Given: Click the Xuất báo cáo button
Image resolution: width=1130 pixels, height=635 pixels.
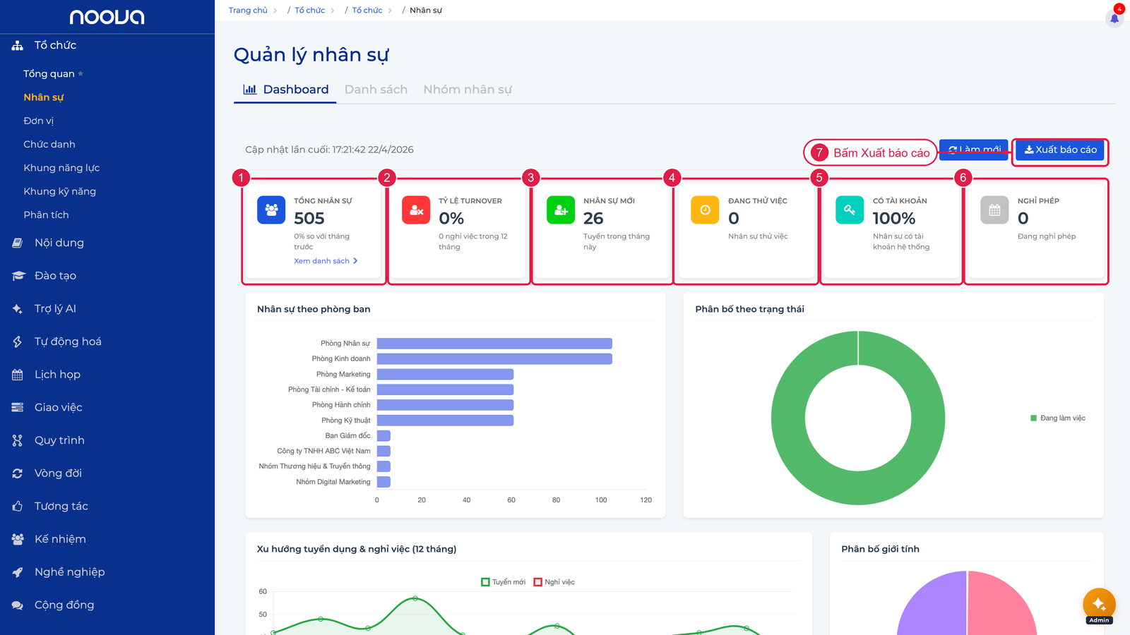Looking at the screenshot, I should [x=1060, y=150].
